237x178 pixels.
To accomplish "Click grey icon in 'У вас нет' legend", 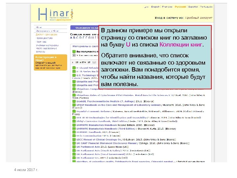I will [74, 55].
